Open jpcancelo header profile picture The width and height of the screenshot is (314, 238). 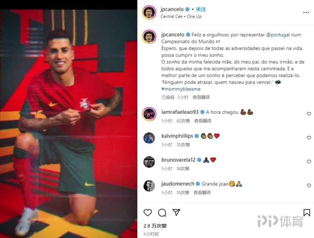coord(149,13)
